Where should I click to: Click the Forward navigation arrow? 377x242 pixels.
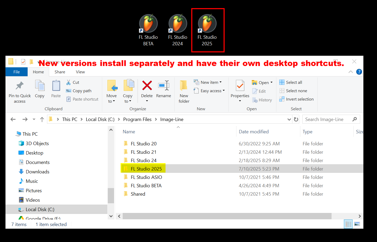pos(25,119)
